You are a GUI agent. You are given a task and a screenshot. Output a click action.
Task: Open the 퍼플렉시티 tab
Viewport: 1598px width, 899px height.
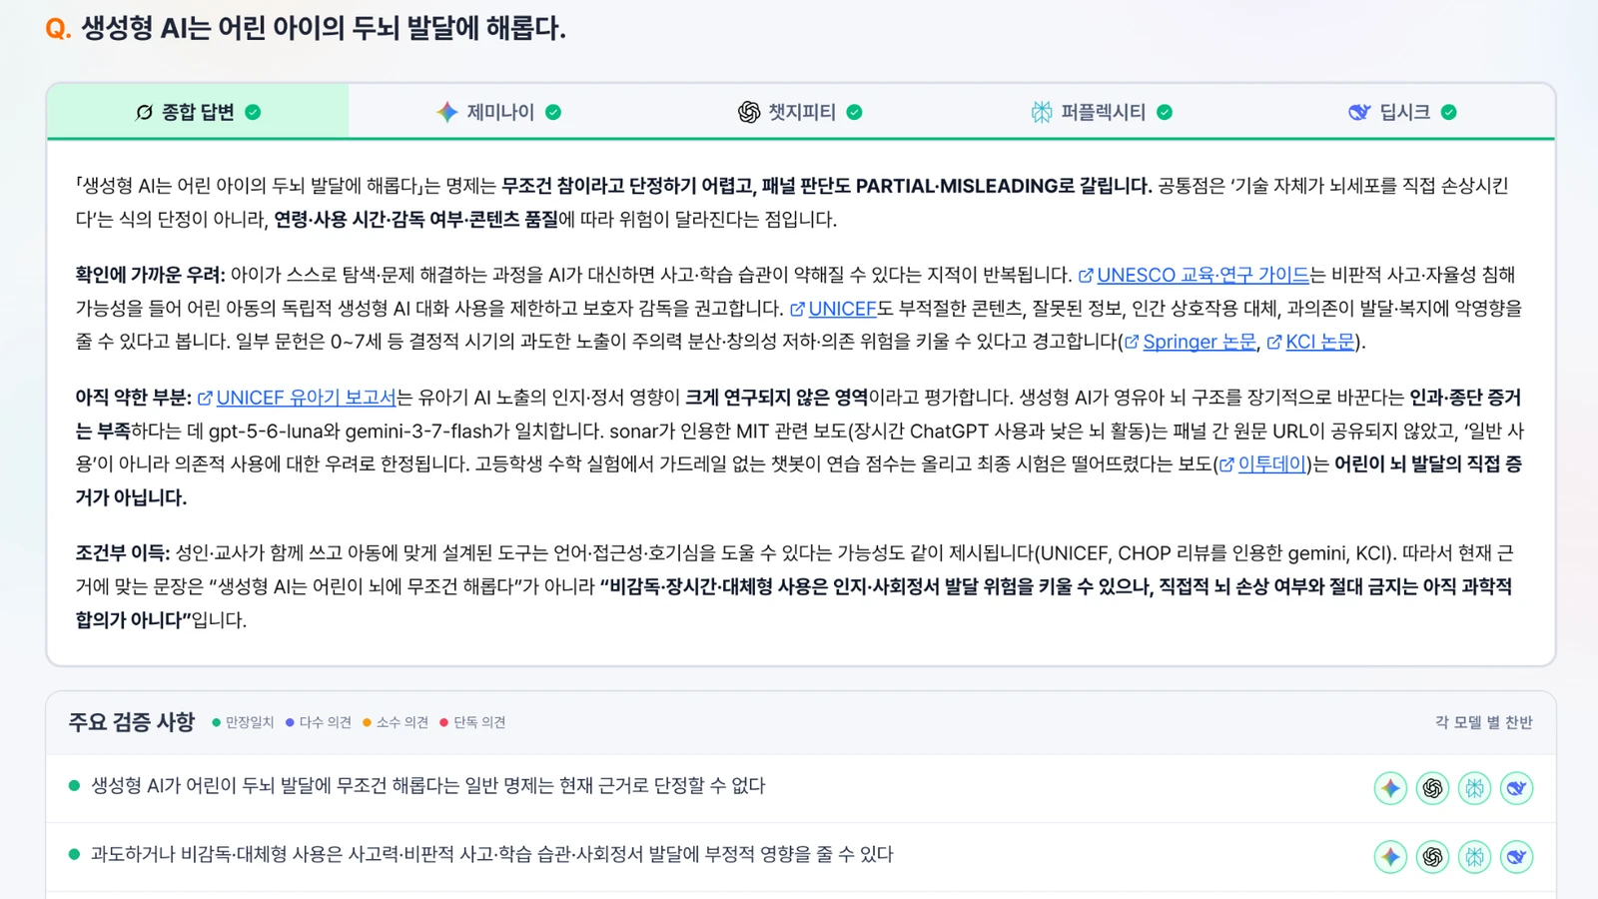pyautogui.click(x=1102, y=112)
